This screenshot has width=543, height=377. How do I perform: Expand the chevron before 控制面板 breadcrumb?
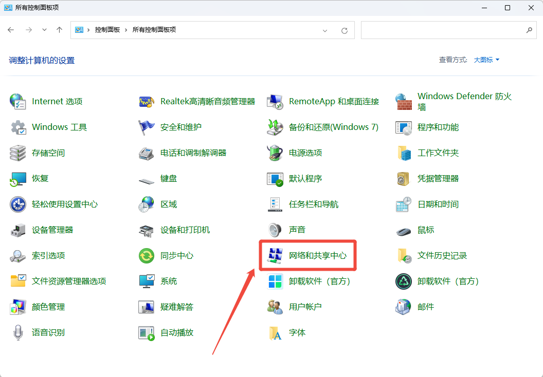(x=88, y=30)
